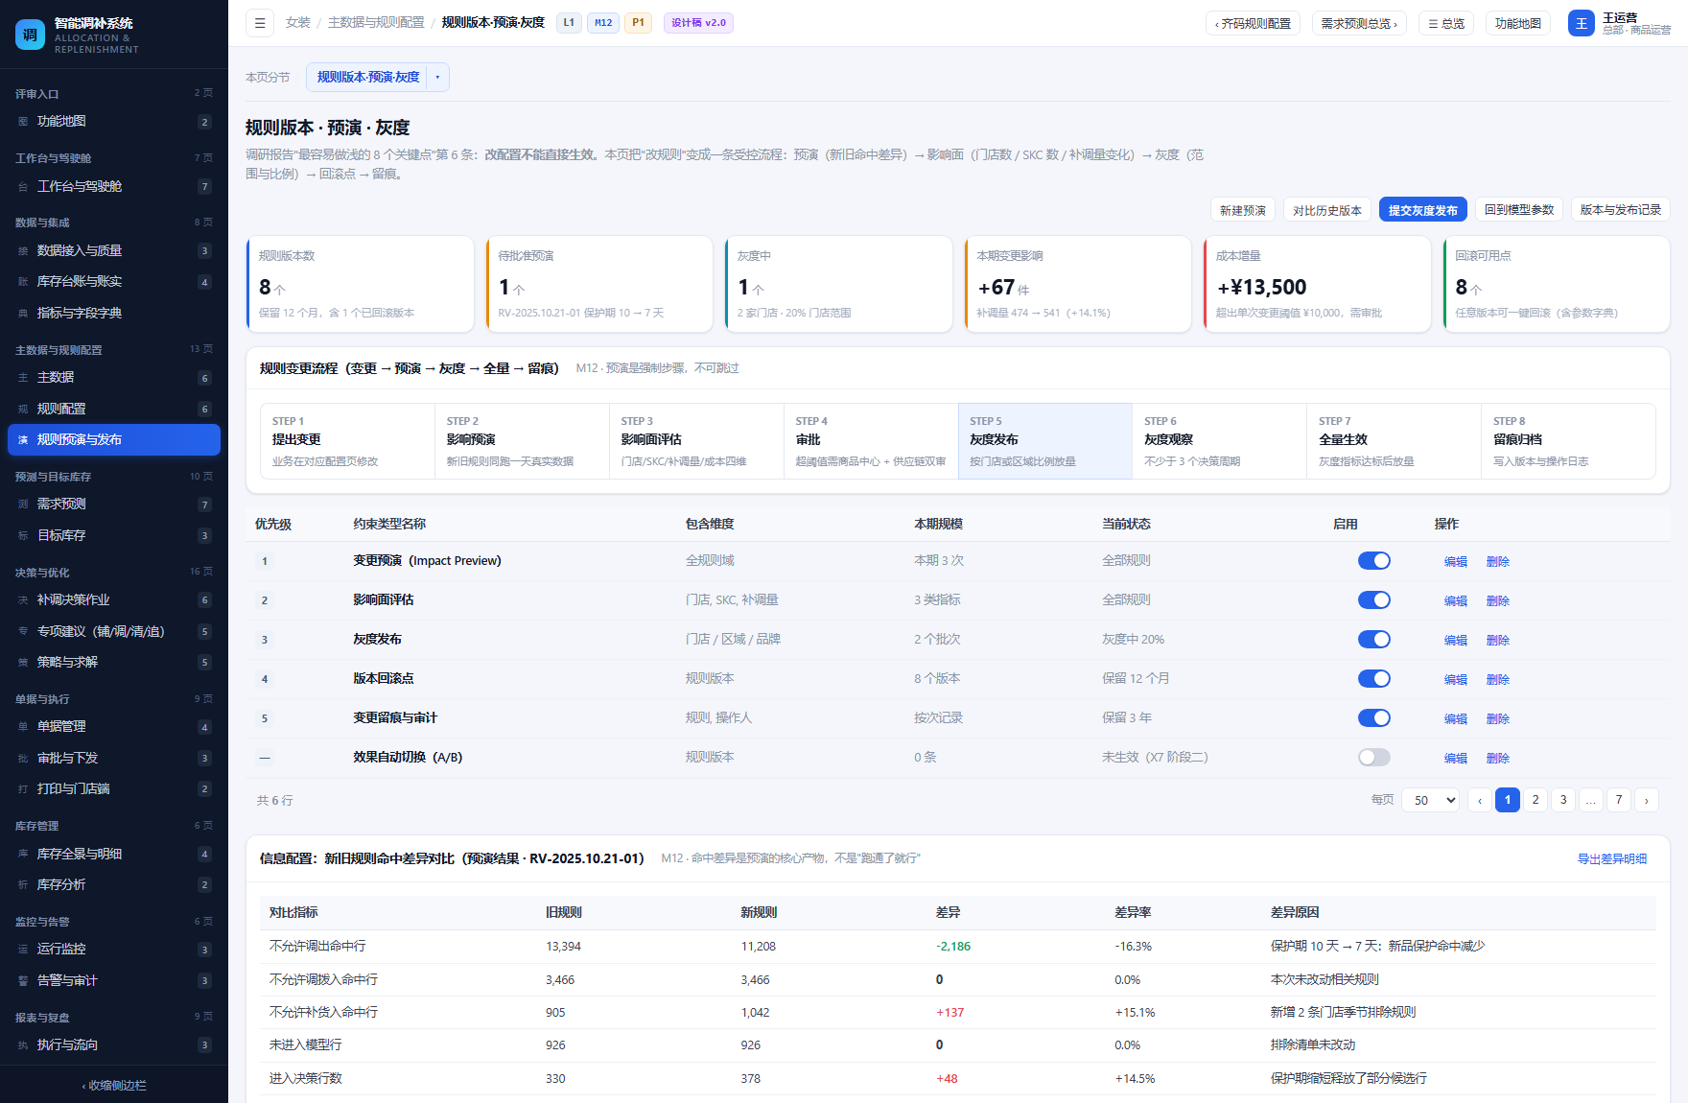This screenshot has width=1688, height=1103.
Task: Disable the 变更留痕与审计 toggle
Action: [1373, 718]
